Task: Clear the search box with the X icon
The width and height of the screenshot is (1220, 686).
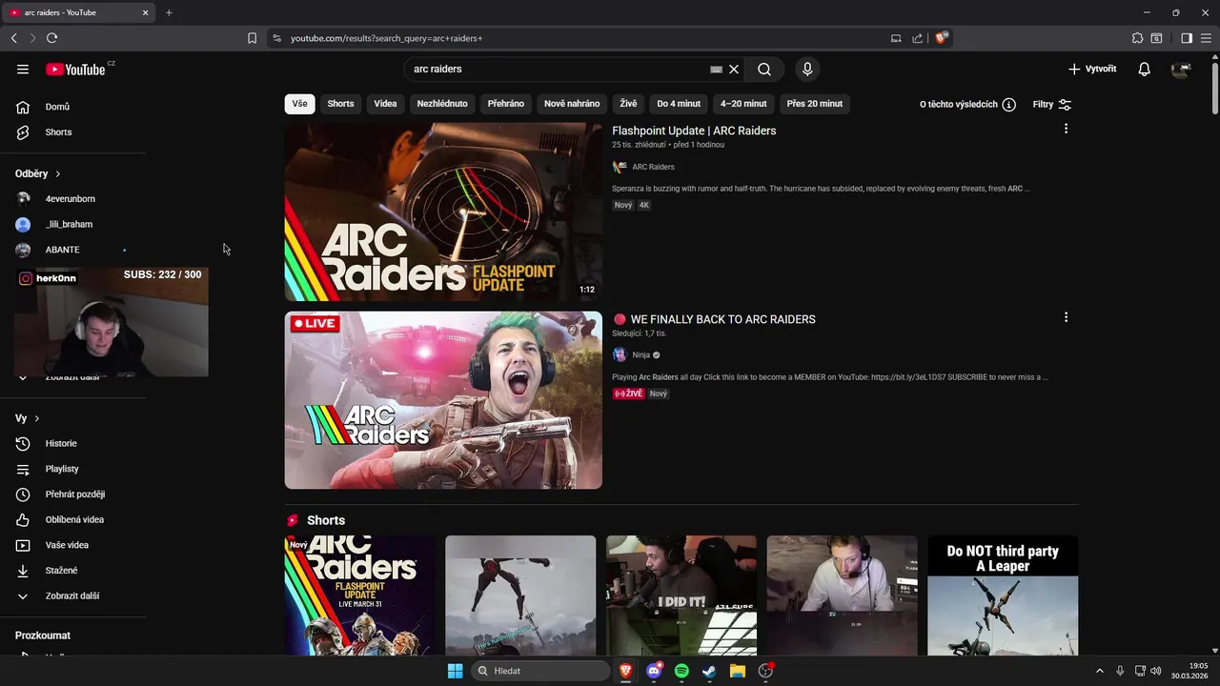Action: (734, 69)
